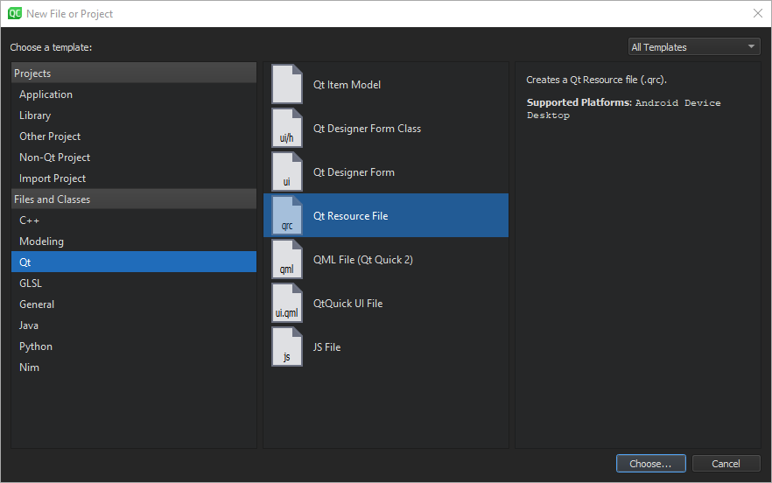This screenshot has width=772, height=483.
Task: Choose the Qt Resource File template label
Action: pos(350,216)
